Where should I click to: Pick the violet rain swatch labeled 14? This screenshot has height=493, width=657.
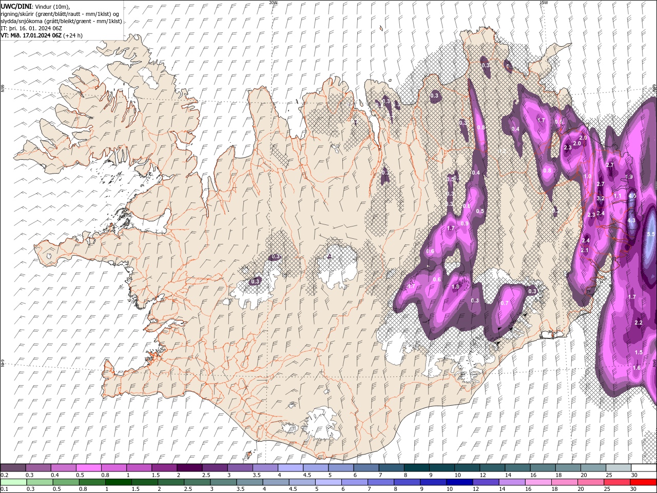click(512, 482)
